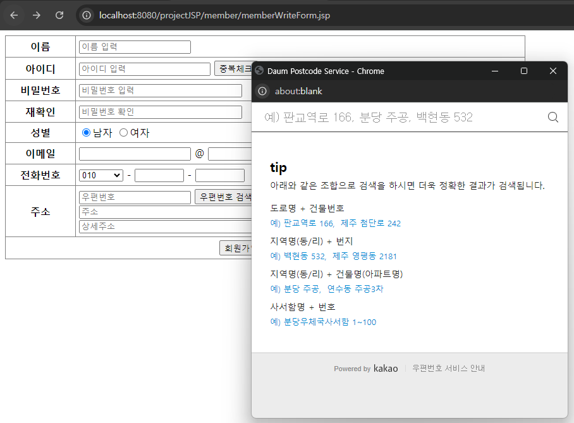The image size is (574, 423).
Task: Open the kakao link in popup footer
Action: pyautogui.click(x=386, y=369)
